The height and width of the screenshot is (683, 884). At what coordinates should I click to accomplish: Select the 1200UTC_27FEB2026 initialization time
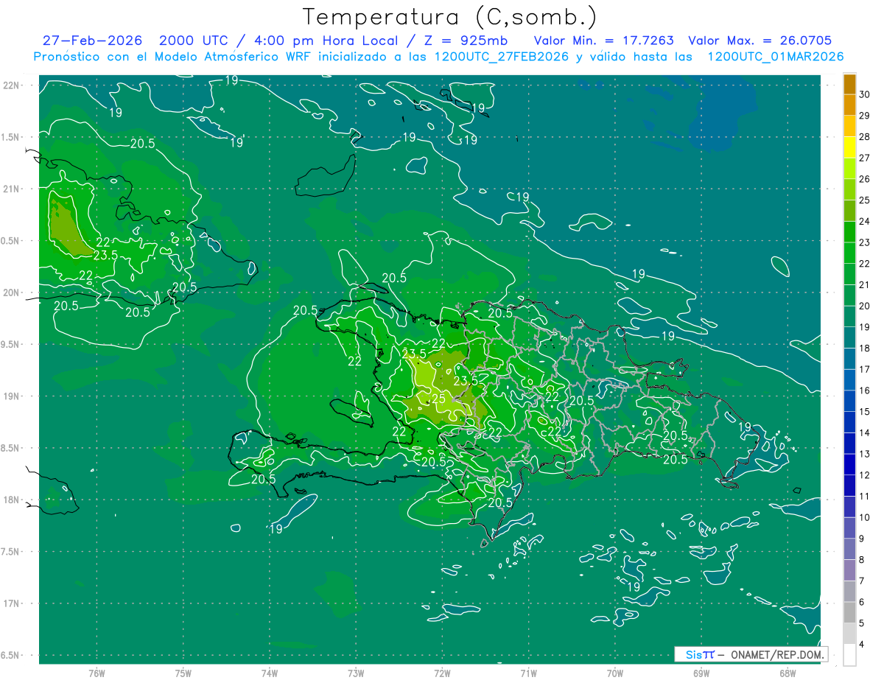[x=501, y=57]
